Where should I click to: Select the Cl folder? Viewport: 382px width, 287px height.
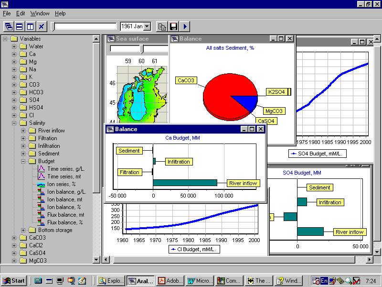[x=27, y=115]
